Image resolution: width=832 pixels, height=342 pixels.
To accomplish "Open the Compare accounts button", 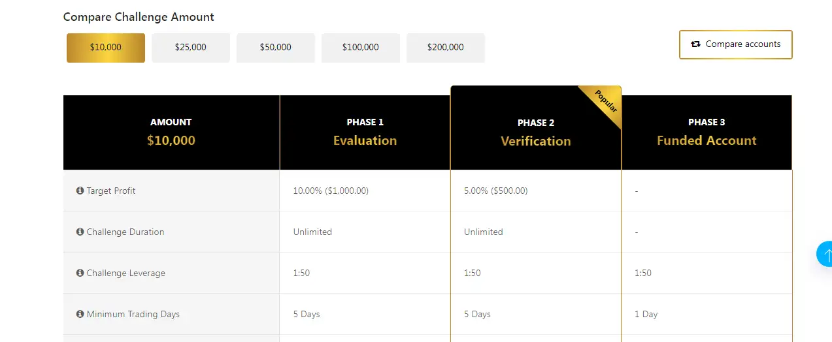I will coord(736,44).
